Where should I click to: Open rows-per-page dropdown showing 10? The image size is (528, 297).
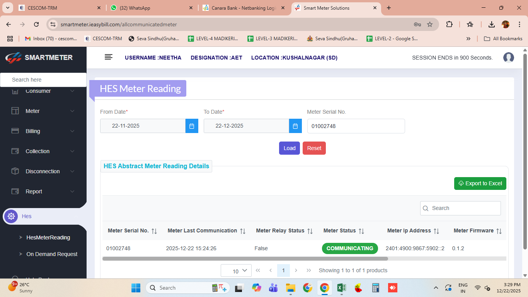click(236, 271)
